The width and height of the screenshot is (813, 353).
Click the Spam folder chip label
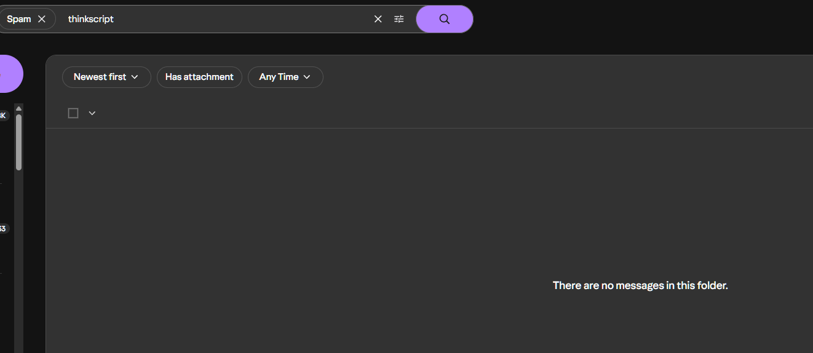(18, 19)
